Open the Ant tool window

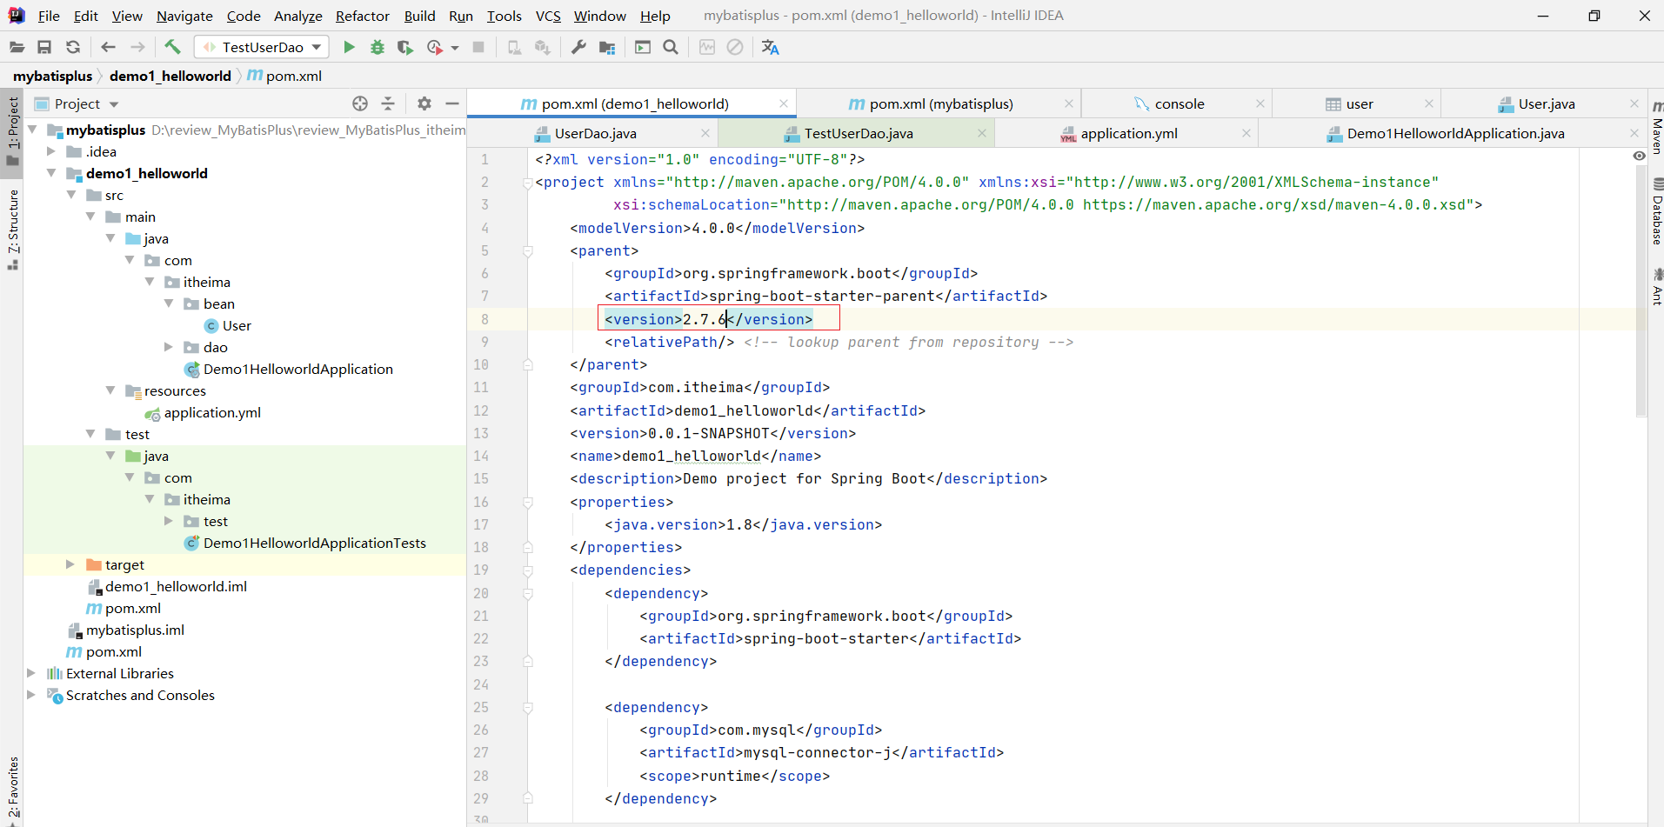pyautogui.click(x=1656, y=287)
